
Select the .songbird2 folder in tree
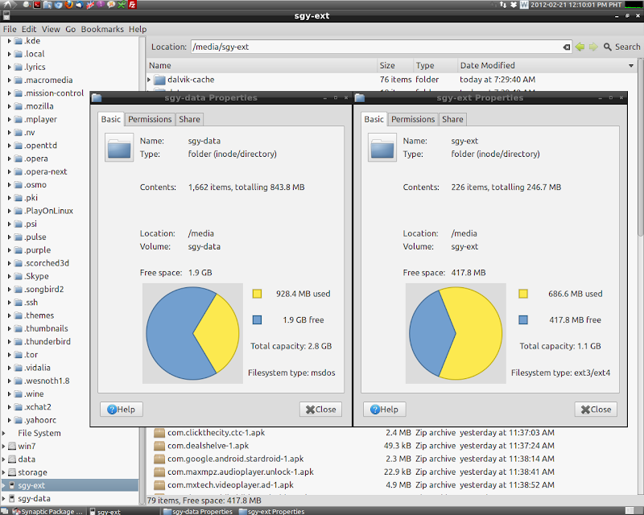[x=44, y=289]
